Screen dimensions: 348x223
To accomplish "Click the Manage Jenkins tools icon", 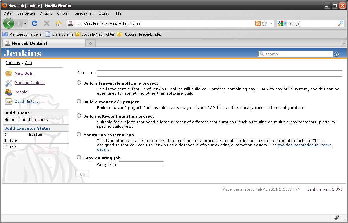I will click(x=9, y=83).
